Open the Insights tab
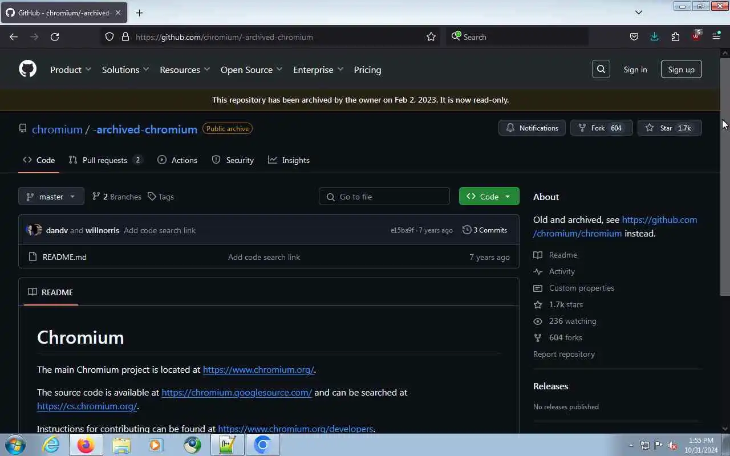The height and width of the screenshot is (456, 730). coord(289,160)
